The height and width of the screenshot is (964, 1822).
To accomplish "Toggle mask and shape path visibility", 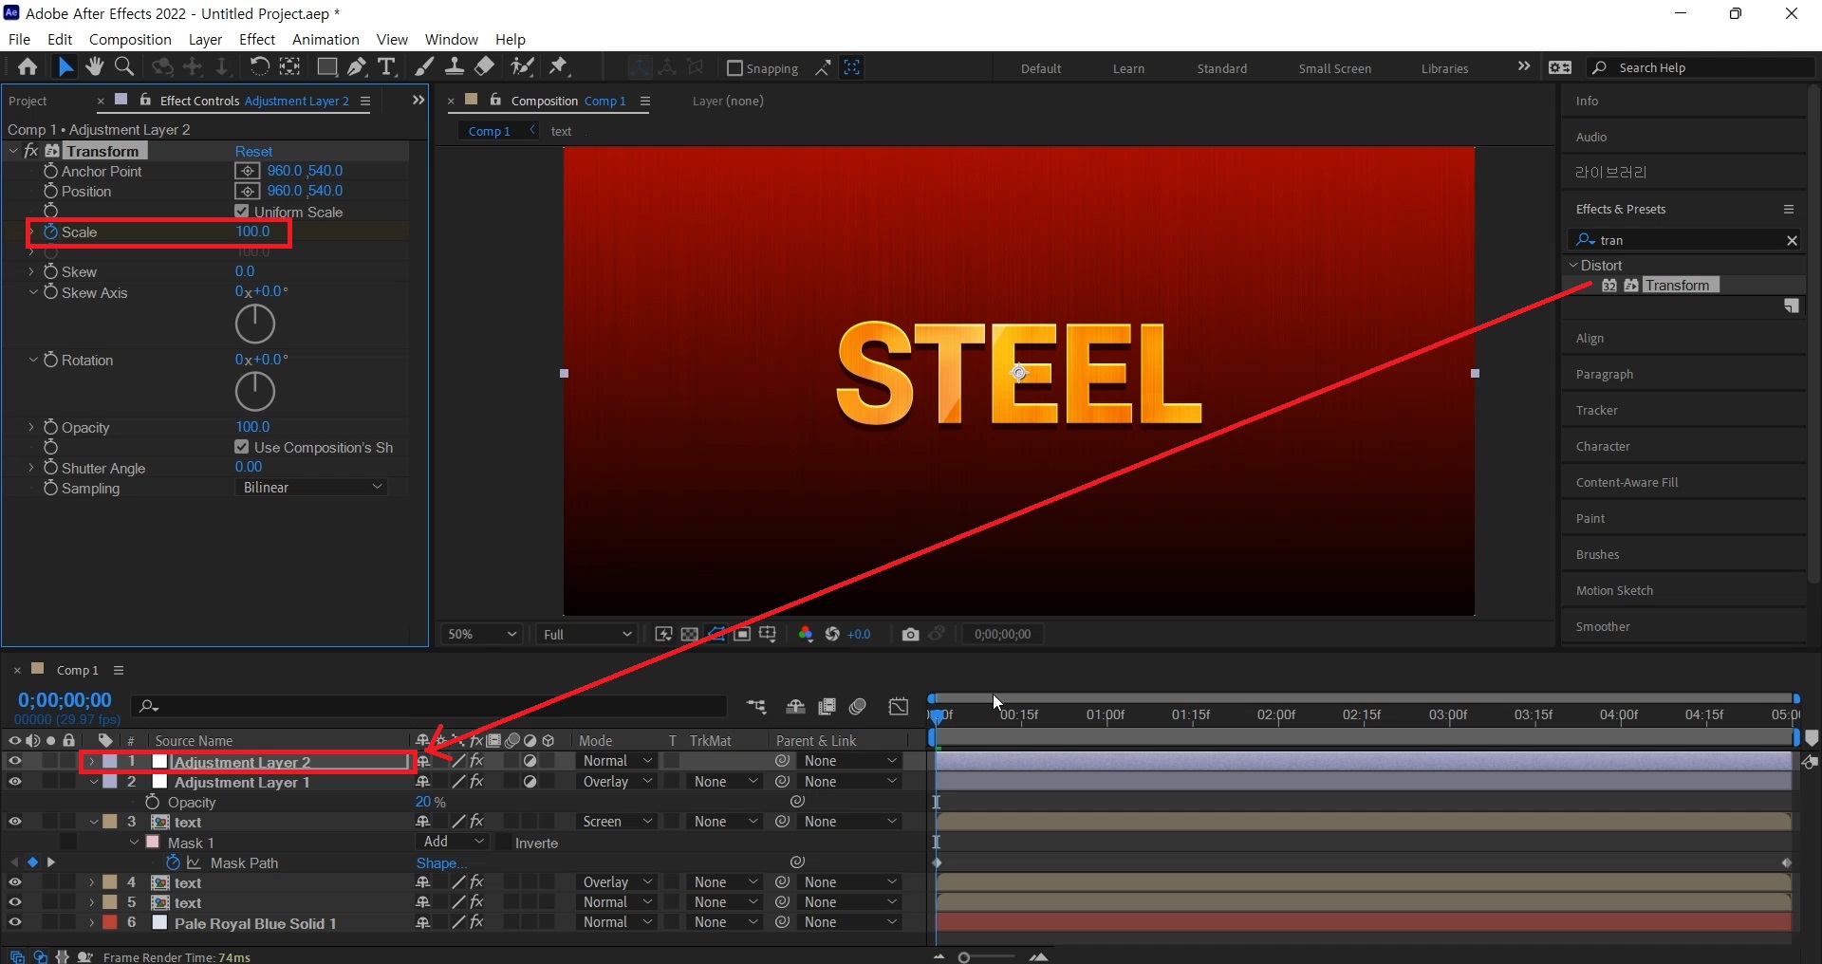I will (716, 634).
